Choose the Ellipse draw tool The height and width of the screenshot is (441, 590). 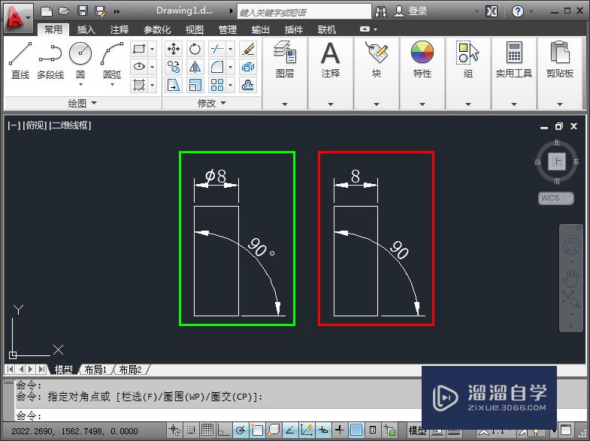pyautogui.click(x=139, y=67)
